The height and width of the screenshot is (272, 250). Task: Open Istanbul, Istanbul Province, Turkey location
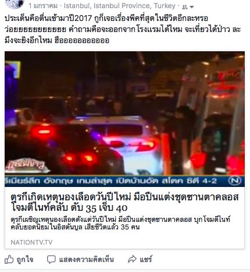120,6
